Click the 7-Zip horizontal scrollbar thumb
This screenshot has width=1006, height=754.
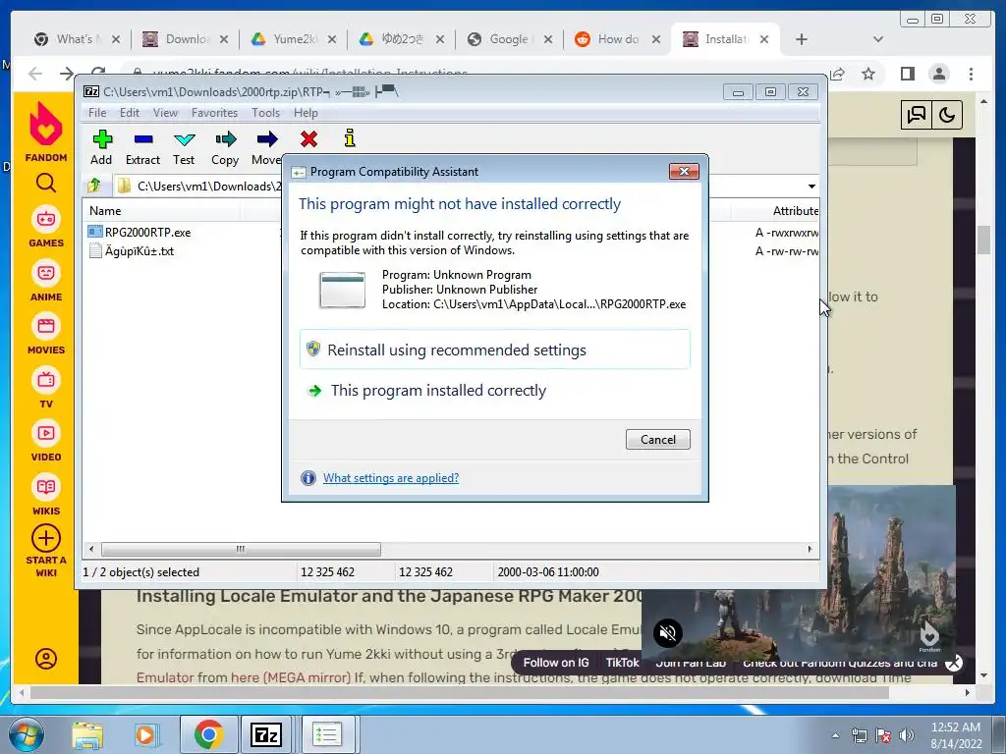pos(241,550)
